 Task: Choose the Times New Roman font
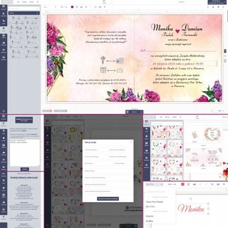tap(155, 201)
